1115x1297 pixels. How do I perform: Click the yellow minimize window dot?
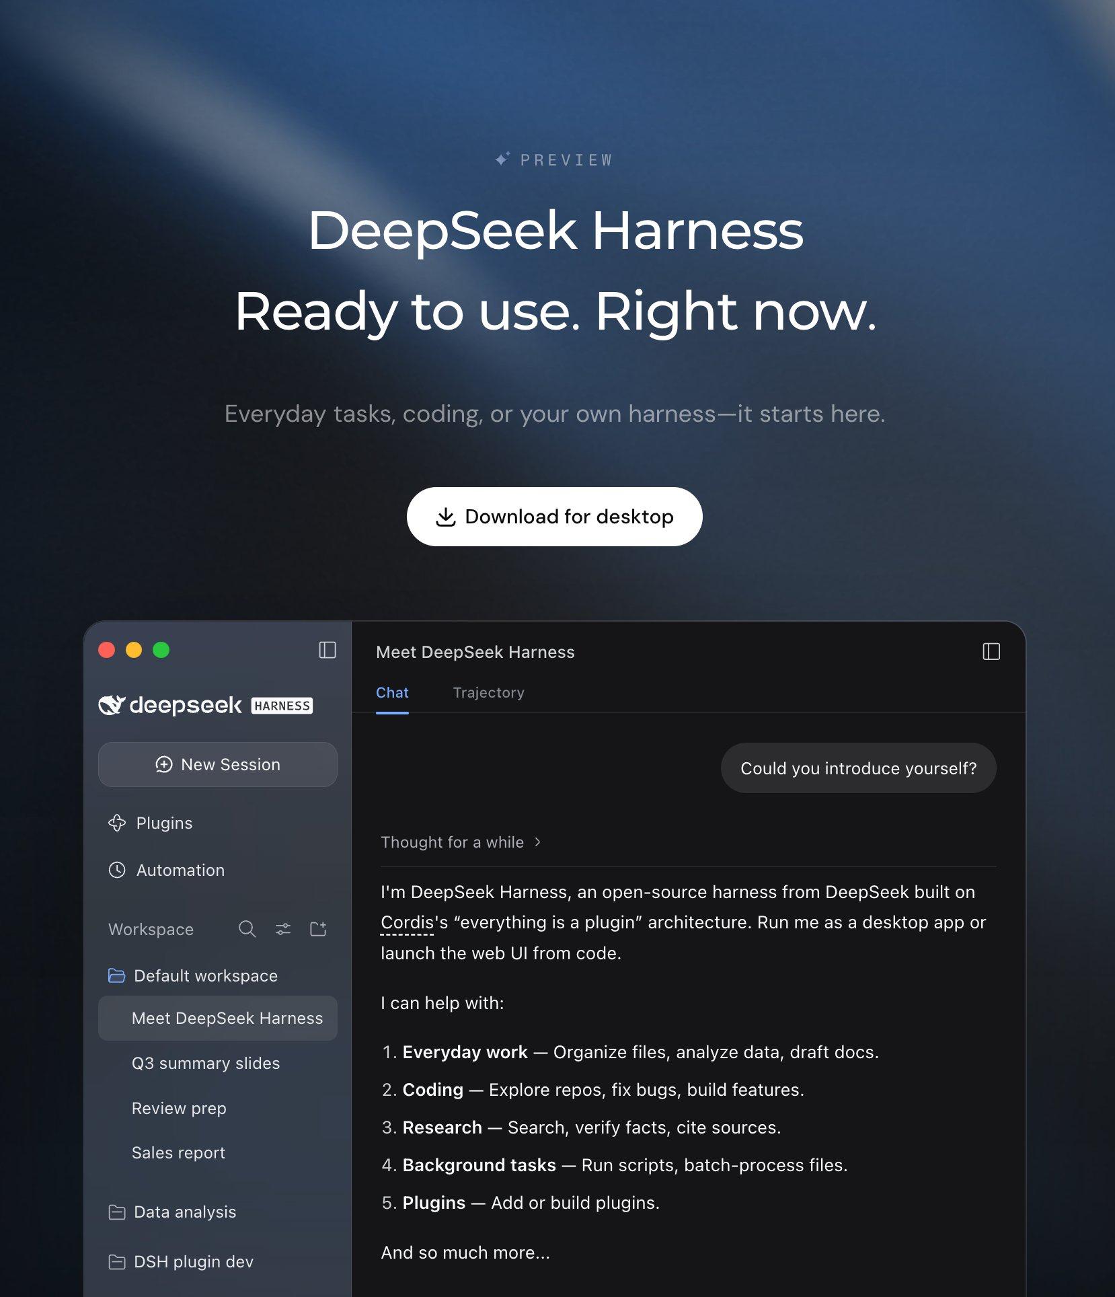(x=134, y=650)
